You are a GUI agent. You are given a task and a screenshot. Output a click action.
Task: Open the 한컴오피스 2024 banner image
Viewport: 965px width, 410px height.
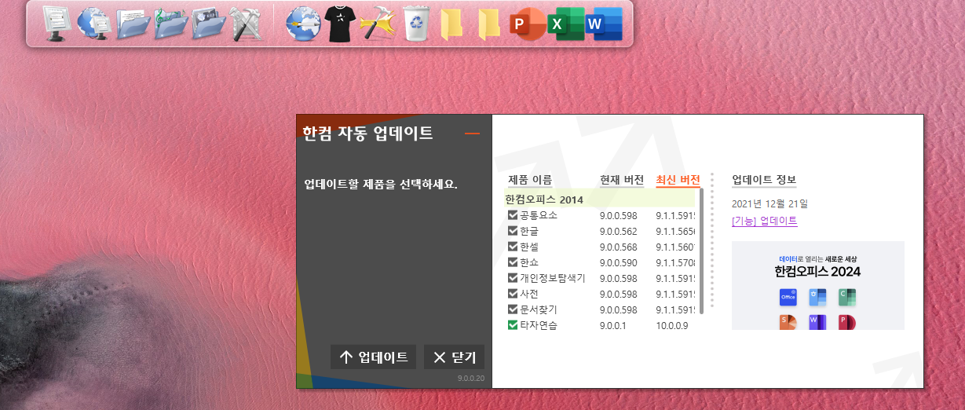[818, 285]
